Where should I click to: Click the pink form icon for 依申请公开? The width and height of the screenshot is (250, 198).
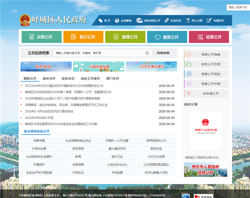189,94
